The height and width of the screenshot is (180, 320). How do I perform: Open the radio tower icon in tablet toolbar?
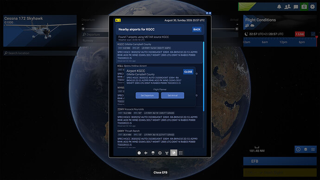click(x=167, y=153)
